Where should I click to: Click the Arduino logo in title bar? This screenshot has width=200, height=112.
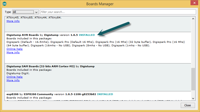click(x=5, y=4)
